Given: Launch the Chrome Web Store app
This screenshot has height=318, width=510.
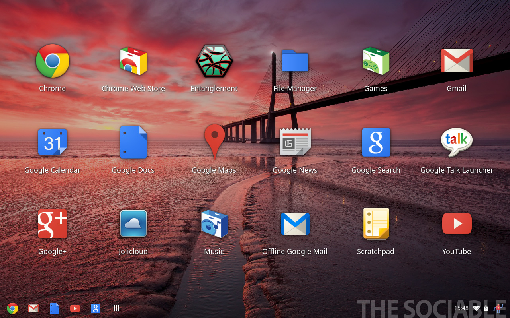Looking at the screenshot, I should pos(133,61).
